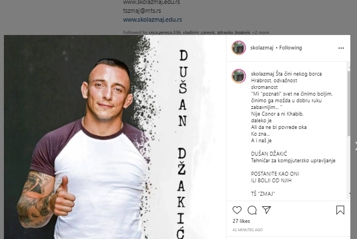Screen dimensions: 357x239
Task: Click the Dušan Džakić post photo
Action: [x=115, y=137]
